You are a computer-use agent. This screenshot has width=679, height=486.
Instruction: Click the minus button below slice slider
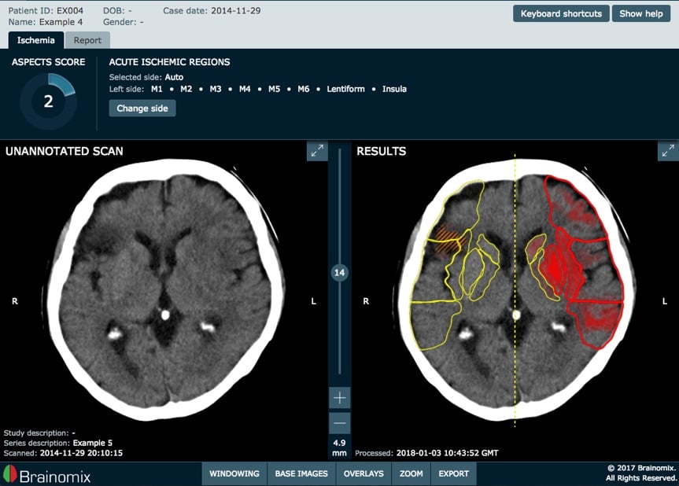[339, 423]
